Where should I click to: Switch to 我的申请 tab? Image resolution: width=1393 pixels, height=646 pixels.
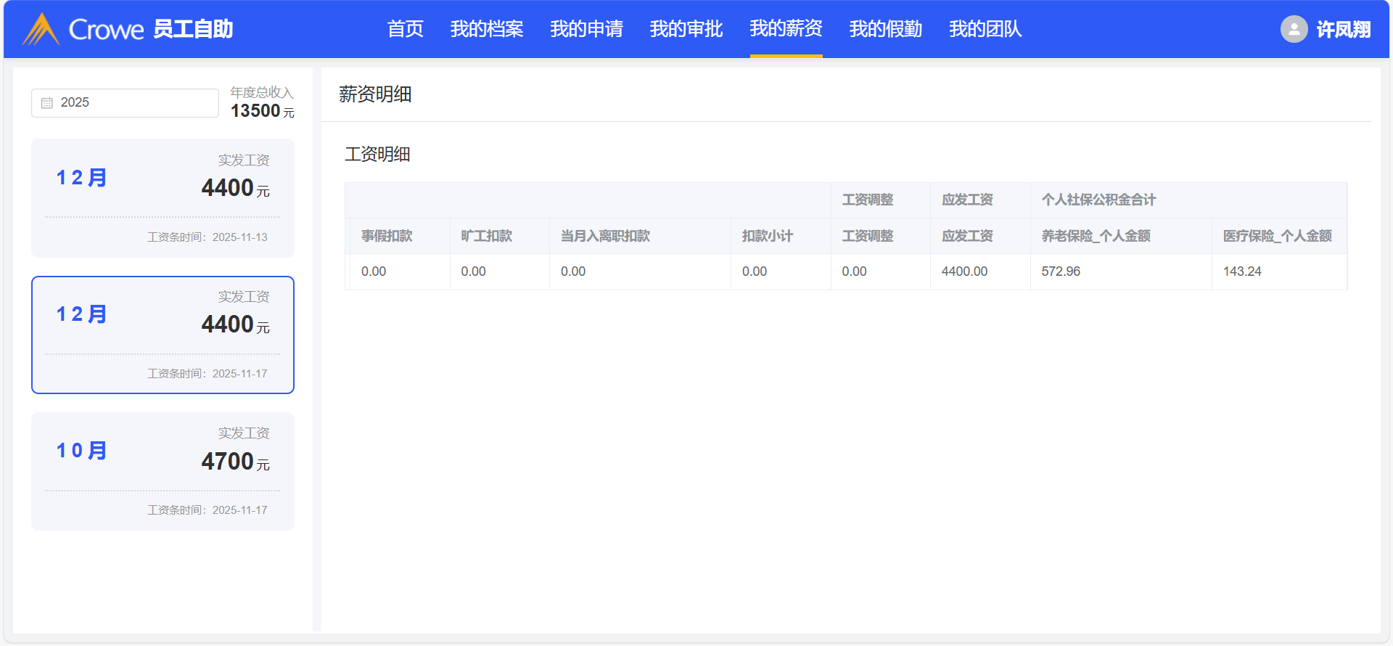pyautogui.click(x=586, y=29)
